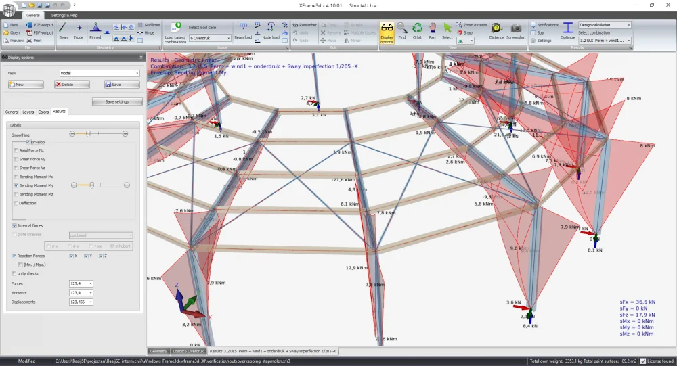Open the Settings & Help ribbon tab
The width and height of the screenshot is (677, 366).
(64, 15)
